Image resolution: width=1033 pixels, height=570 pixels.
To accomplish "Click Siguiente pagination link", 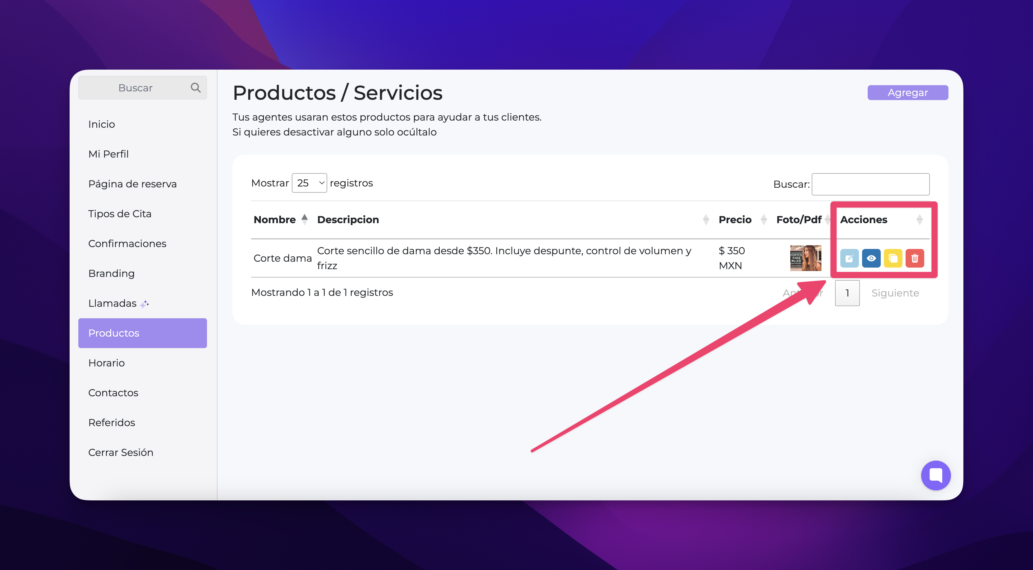I will pos(895,293).
